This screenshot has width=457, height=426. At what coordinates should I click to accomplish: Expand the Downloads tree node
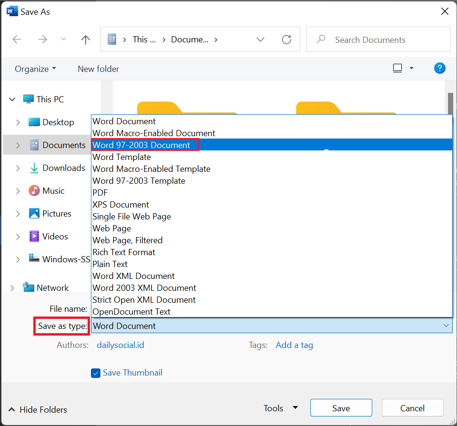tap(18, 168)
